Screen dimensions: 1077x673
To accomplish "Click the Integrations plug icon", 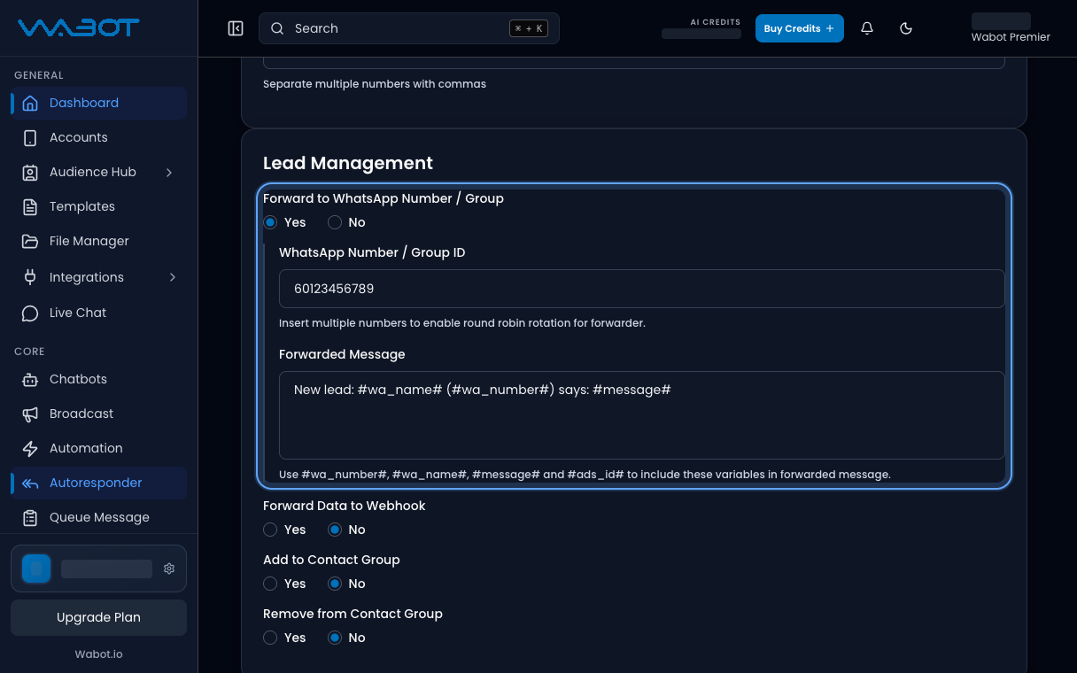I will (x=30, y=277).
